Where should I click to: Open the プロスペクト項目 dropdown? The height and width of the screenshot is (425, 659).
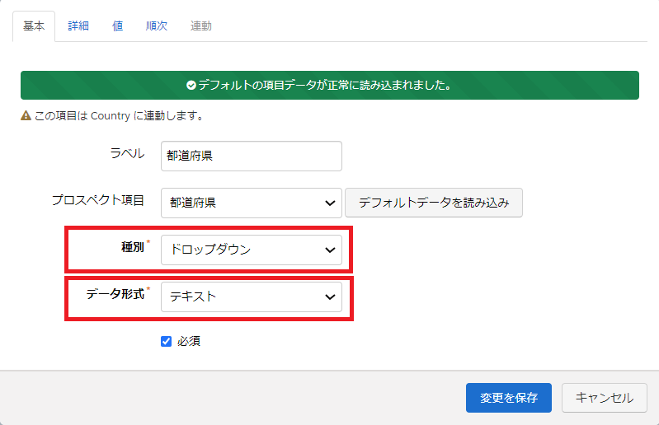pyautogui.click(x=252, y=203)
